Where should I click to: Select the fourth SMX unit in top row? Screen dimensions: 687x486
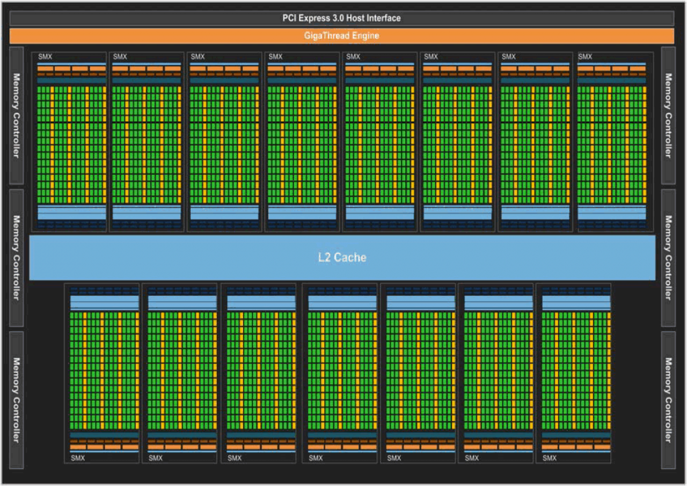click(302, 142)
